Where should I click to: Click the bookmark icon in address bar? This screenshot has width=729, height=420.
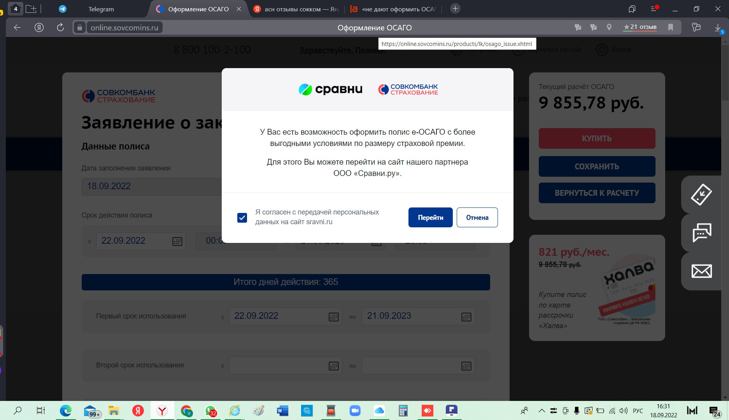point(671,27)
